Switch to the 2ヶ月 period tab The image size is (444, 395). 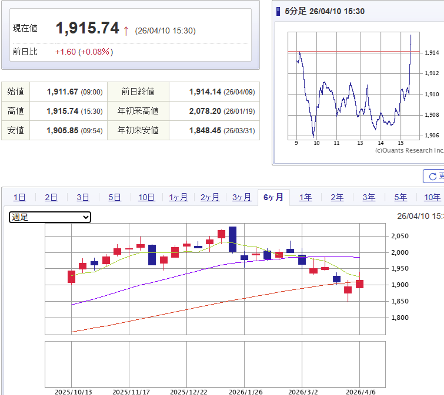(x=210, y=197)
